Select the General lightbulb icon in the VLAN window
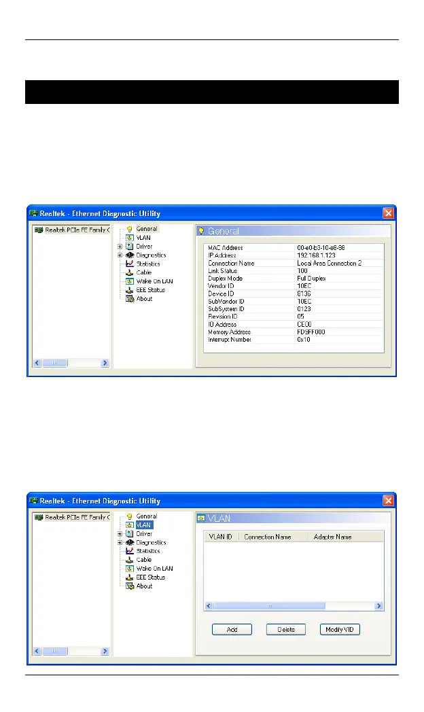 pyautogui.click(x=130, y=516)
